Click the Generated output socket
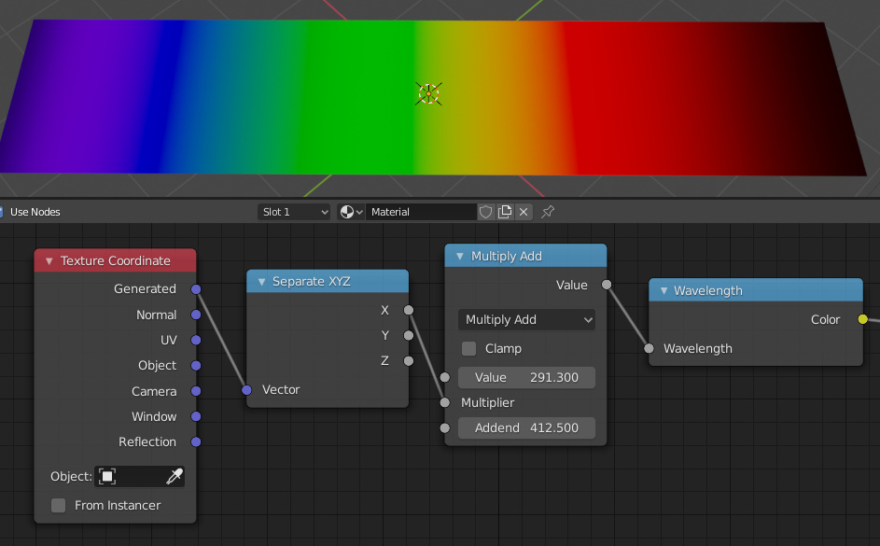Screen dimensions: 880x546 click(196, 289)
